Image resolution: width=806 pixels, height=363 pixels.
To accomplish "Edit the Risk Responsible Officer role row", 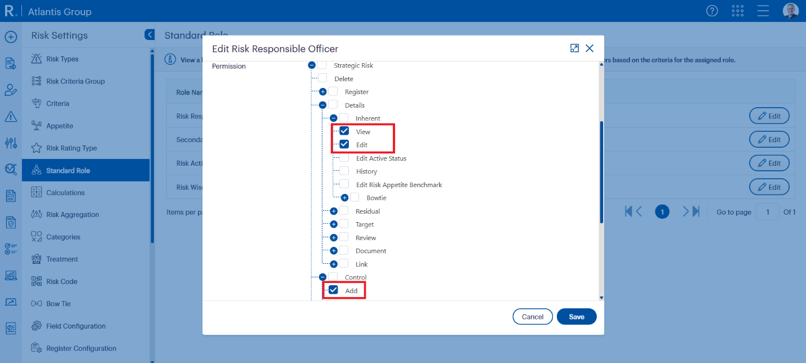I will tap(769, 116).
